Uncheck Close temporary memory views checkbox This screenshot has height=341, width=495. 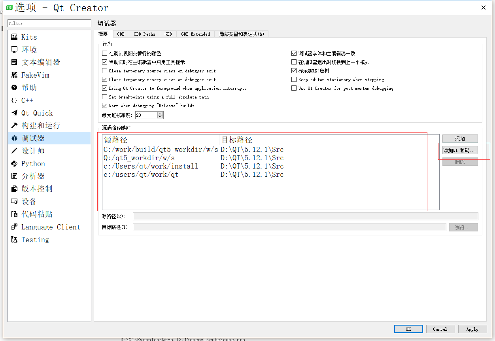[105, 80]
